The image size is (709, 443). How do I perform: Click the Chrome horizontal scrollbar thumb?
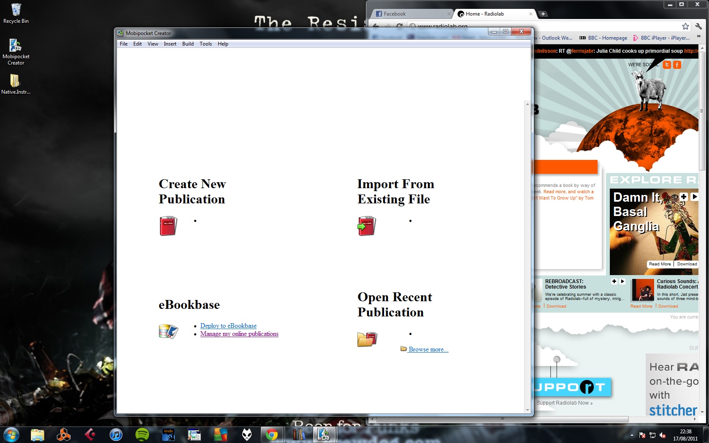[502, 419]
